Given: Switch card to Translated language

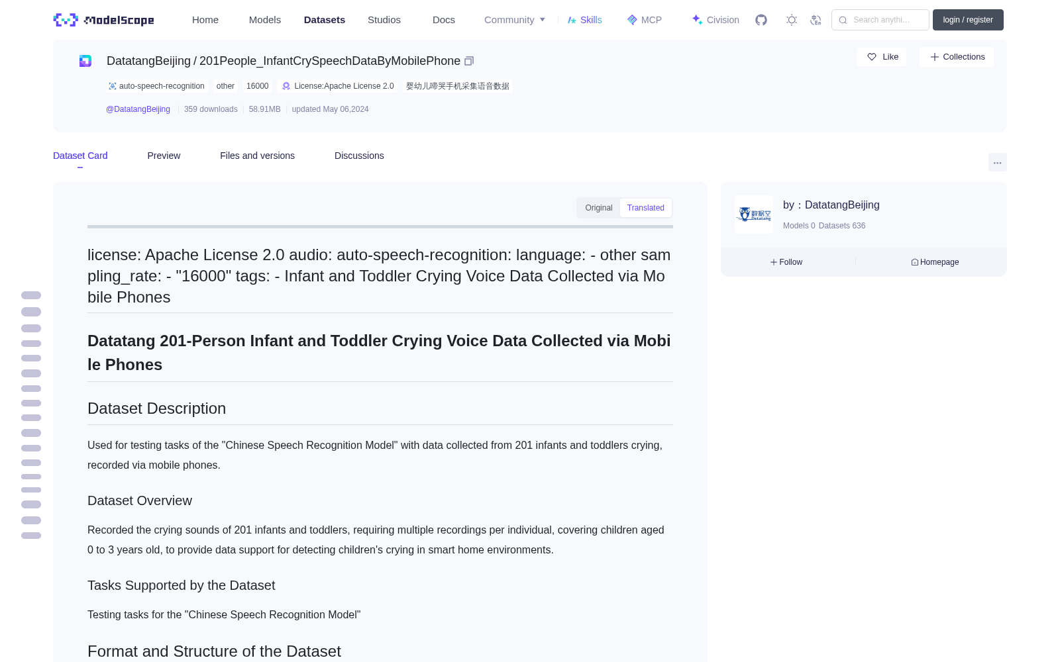Looking at the screenshot, I should click(646, 208).
